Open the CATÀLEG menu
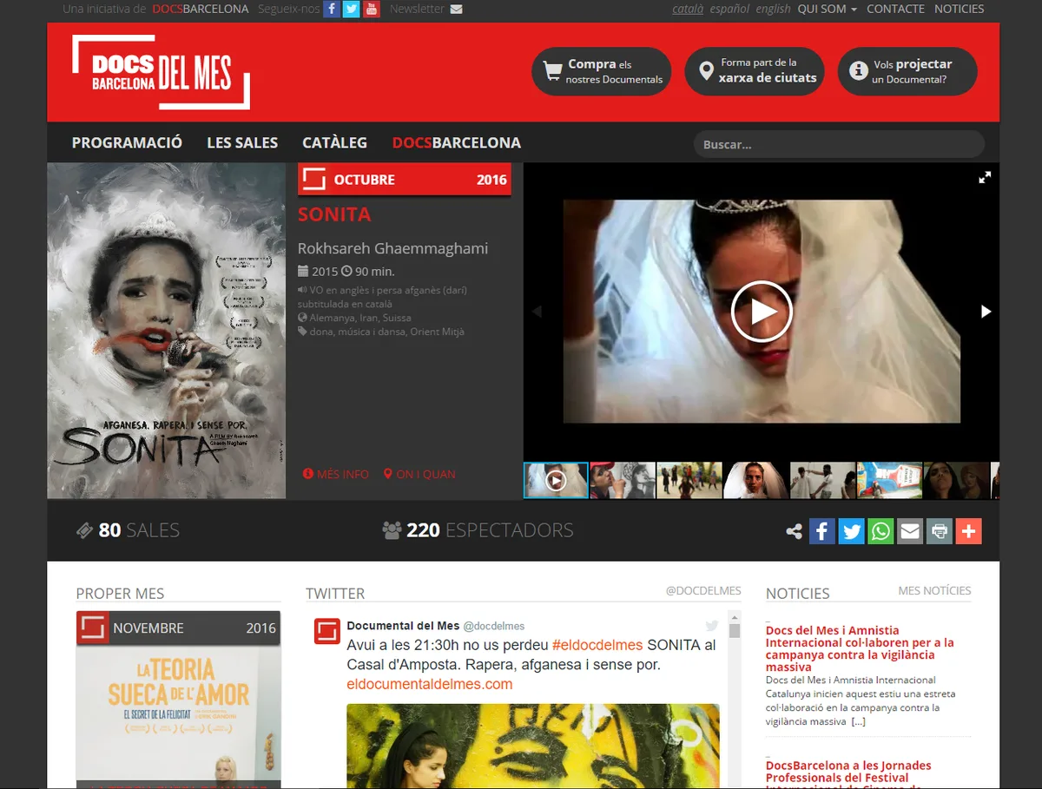1042x789 pixels. click(x=334, y=142)
